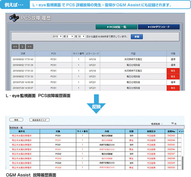Image resolution: width=191 pixels, height=177 pixels.
Task: Select timestamp 2019/08/02 17:51:35
Action: 23,65
